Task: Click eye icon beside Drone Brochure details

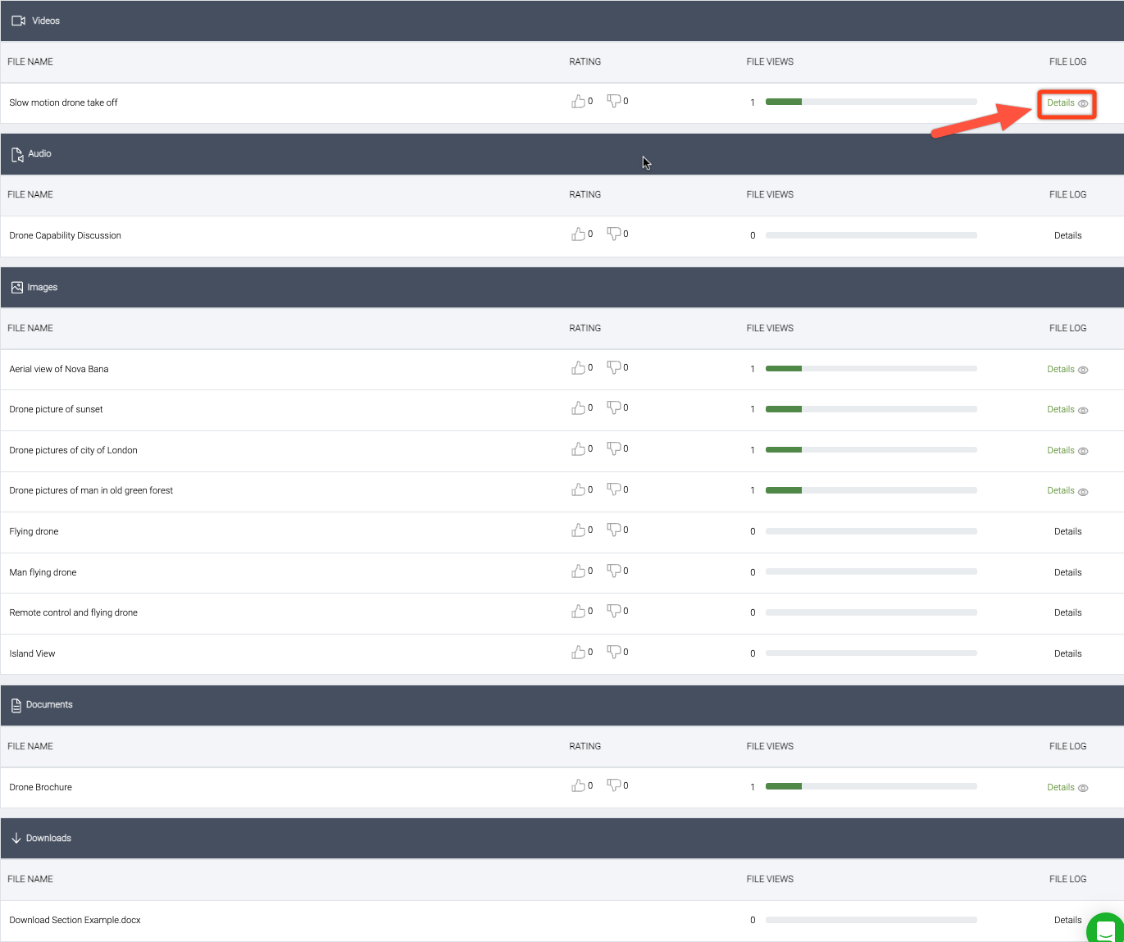Action: (1083, 788)
